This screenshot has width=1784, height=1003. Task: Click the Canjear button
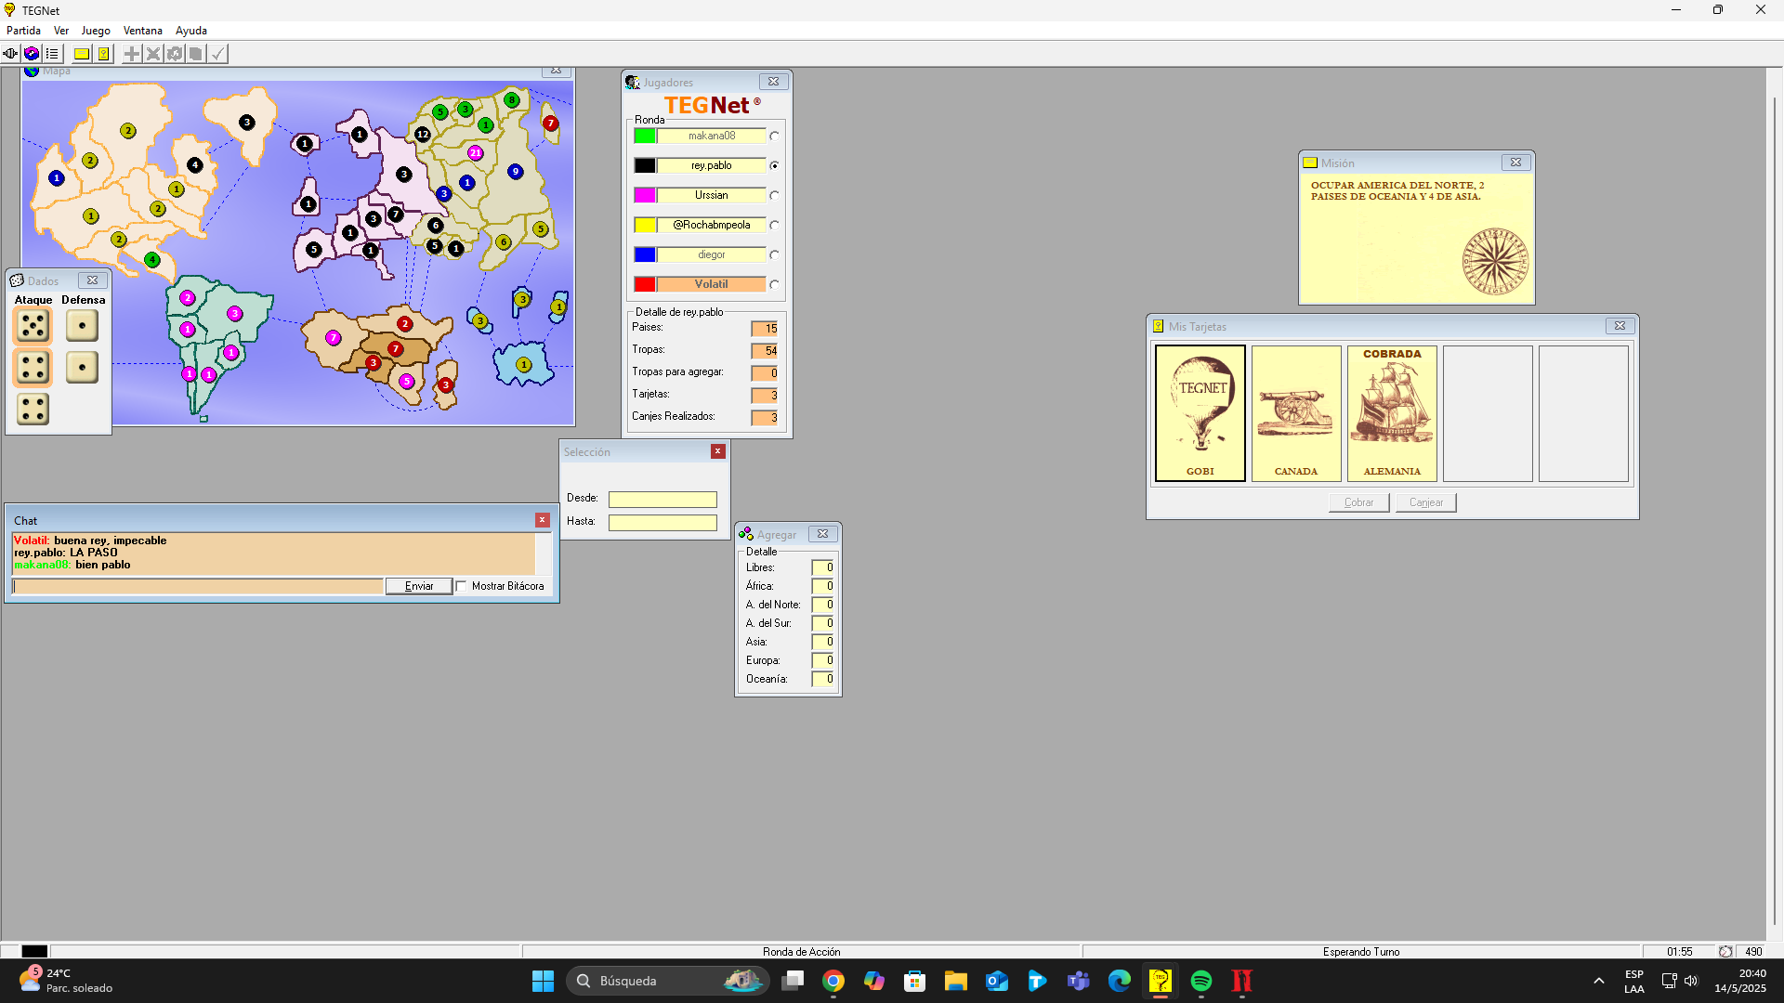pos(1426,502)
